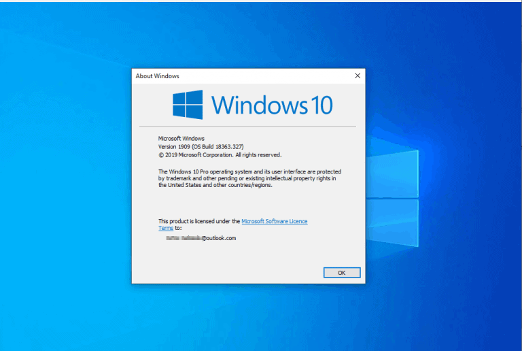The height and width of the screenshot is (351, 522).
Task: Click the 'About Windows' title bar text
Action: [157, 76]
